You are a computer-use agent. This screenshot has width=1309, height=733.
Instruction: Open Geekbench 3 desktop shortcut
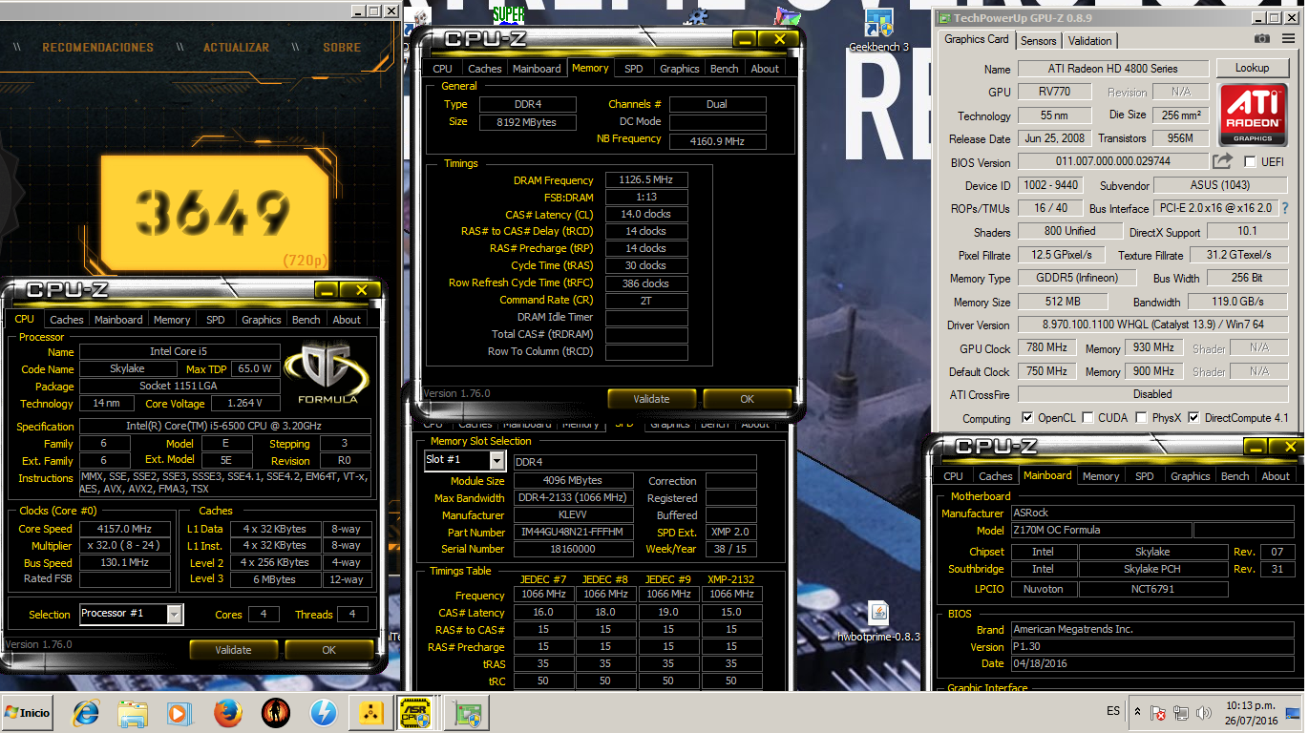pyautogui.click(x=878, y=29)
